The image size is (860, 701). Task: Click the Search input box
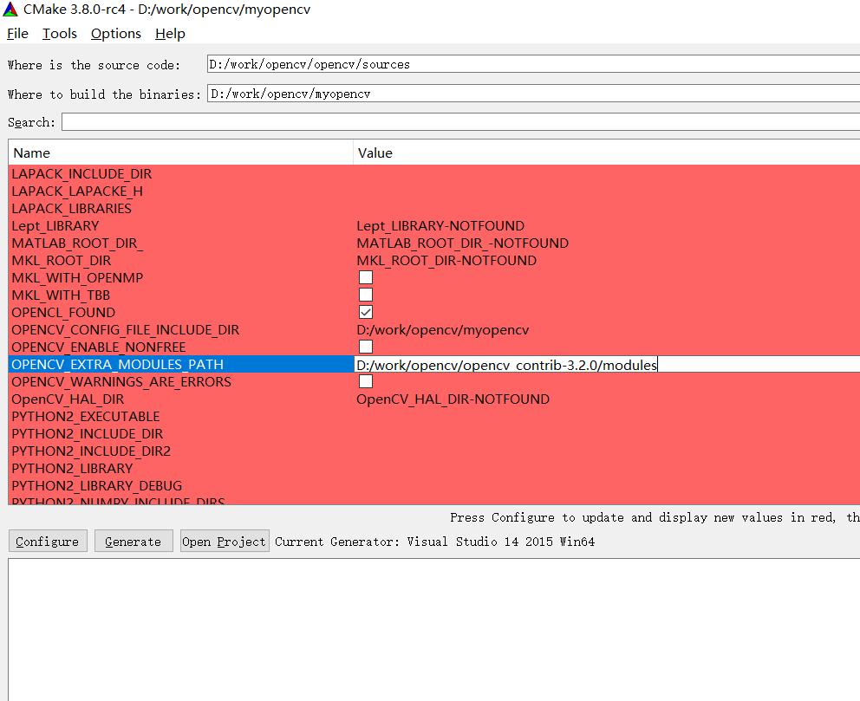(460, 122)
